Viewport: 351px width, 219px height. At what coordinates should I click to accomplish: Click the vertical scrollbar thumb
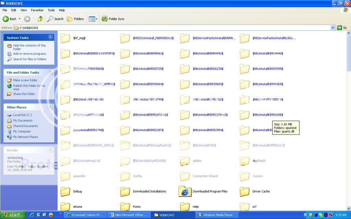click(x=349, y=54)
